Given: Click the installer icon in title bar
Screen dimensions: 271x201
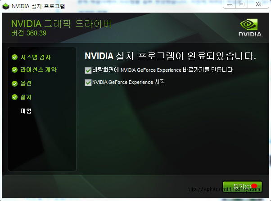Looking at the screenshot, I should (x=6, y=6).
